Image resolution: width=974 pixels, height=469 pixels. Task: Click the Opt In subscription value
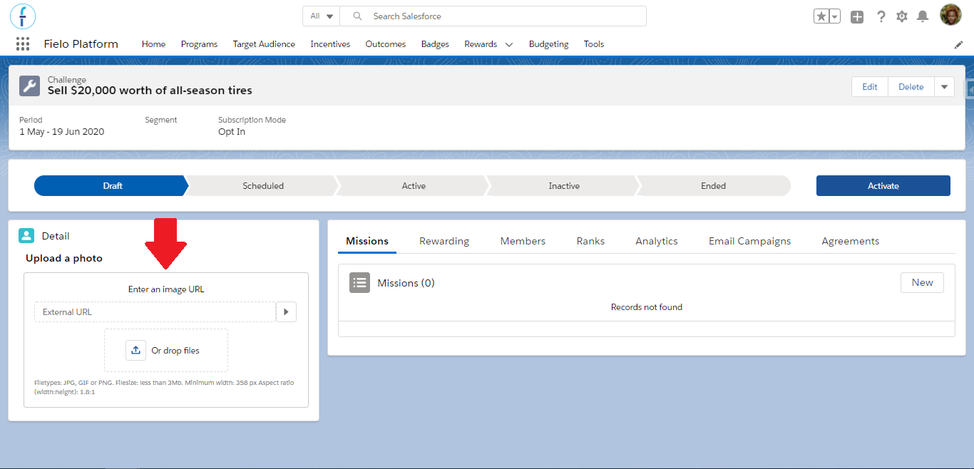coord(232,132)
